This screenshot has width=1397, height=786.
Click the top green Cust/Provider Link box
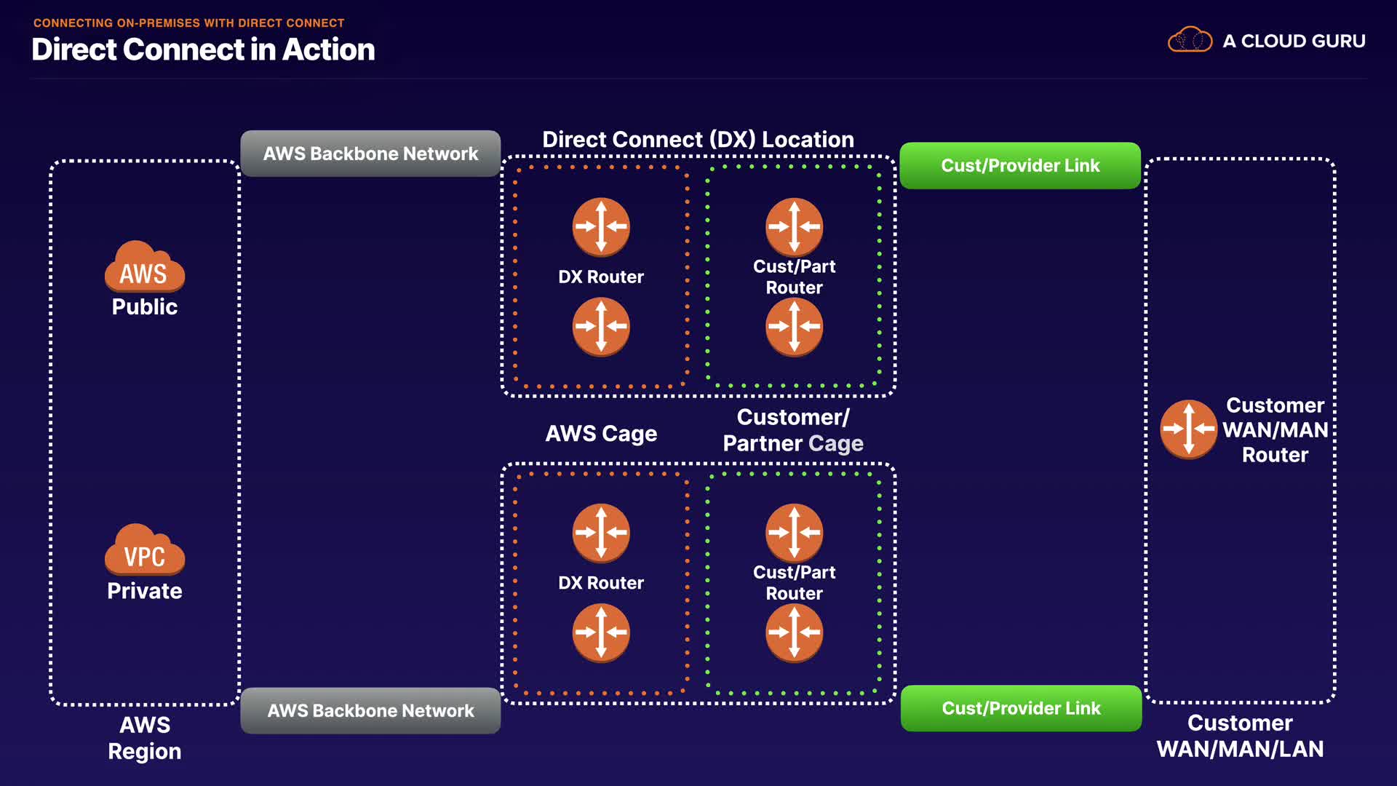point(1020,166)
